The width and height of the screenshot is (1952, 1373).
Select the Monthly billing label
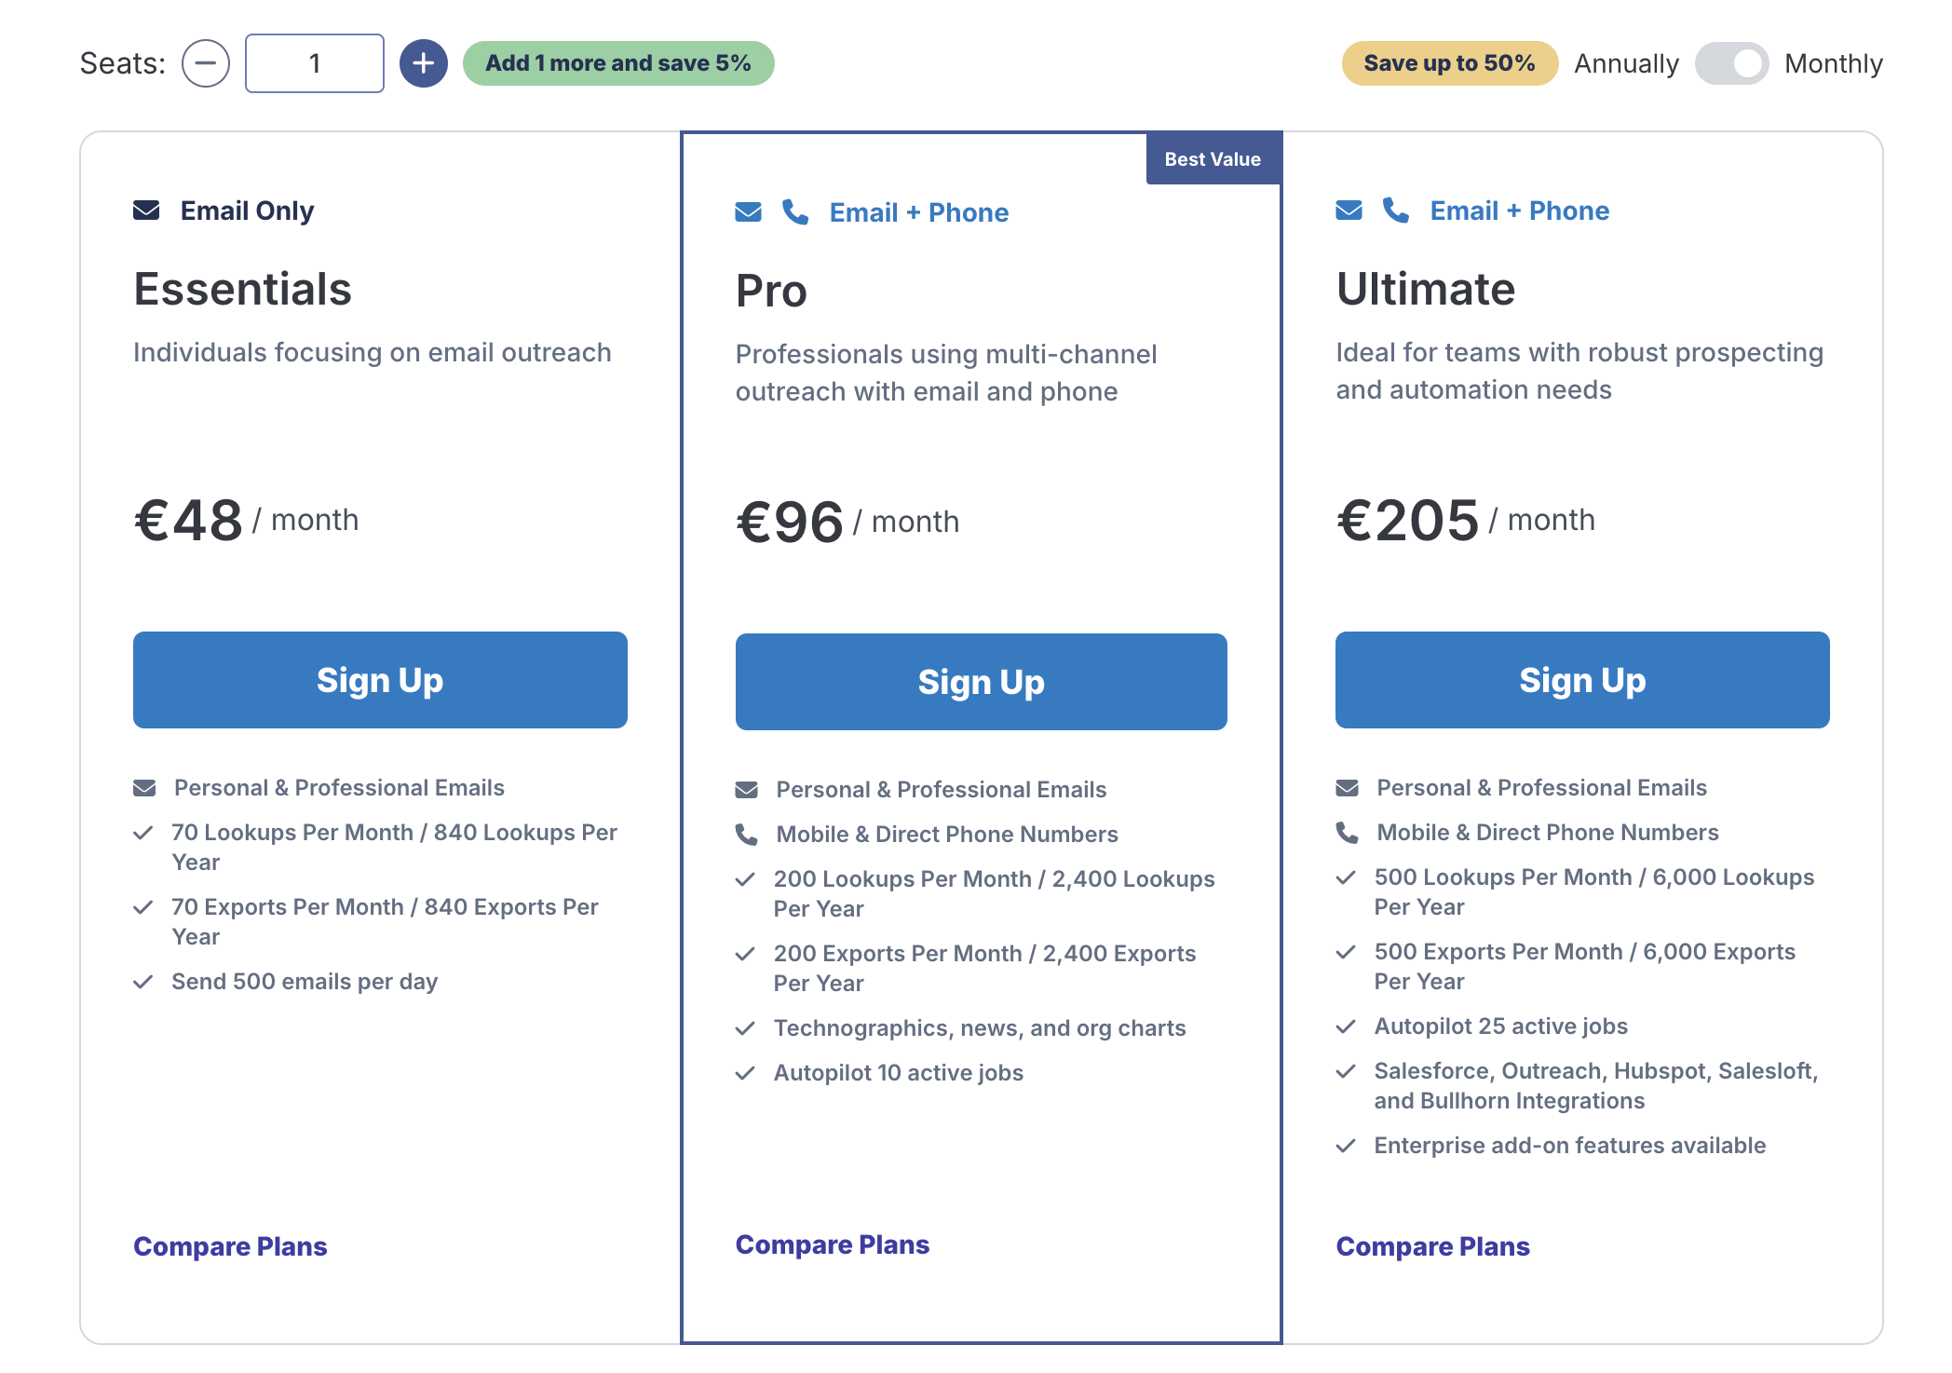point(1833,63)
